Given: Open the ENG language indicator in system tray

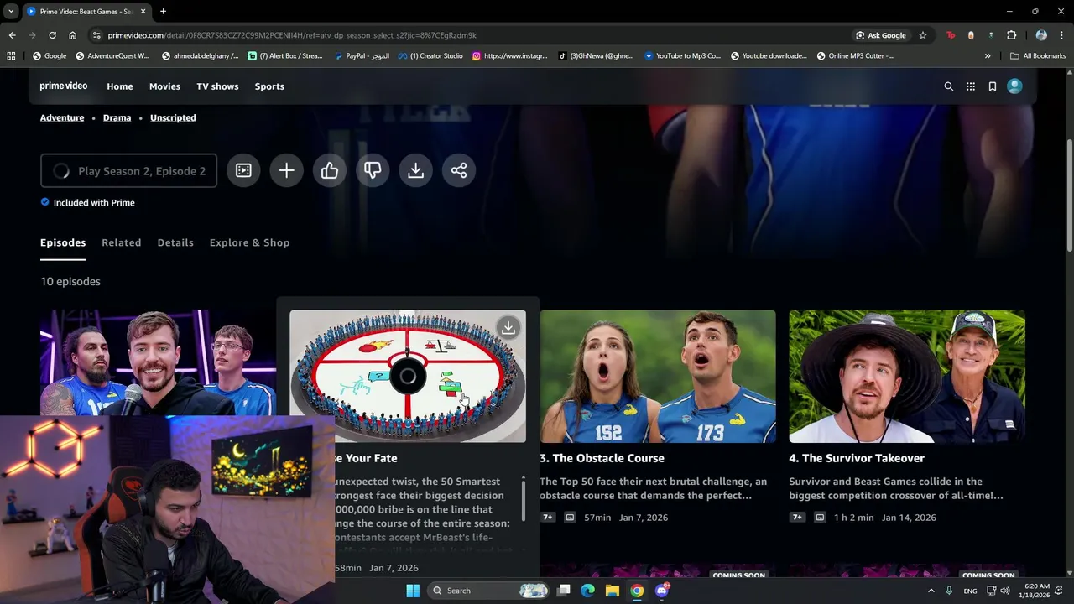Looking at the screenshot, I should click(970, 591).
